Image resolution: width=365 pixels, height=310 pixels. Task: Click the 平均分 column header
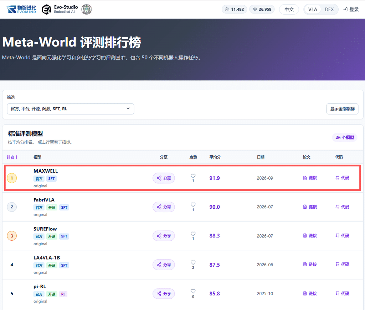pyautogui.click(x=215, y=157)
